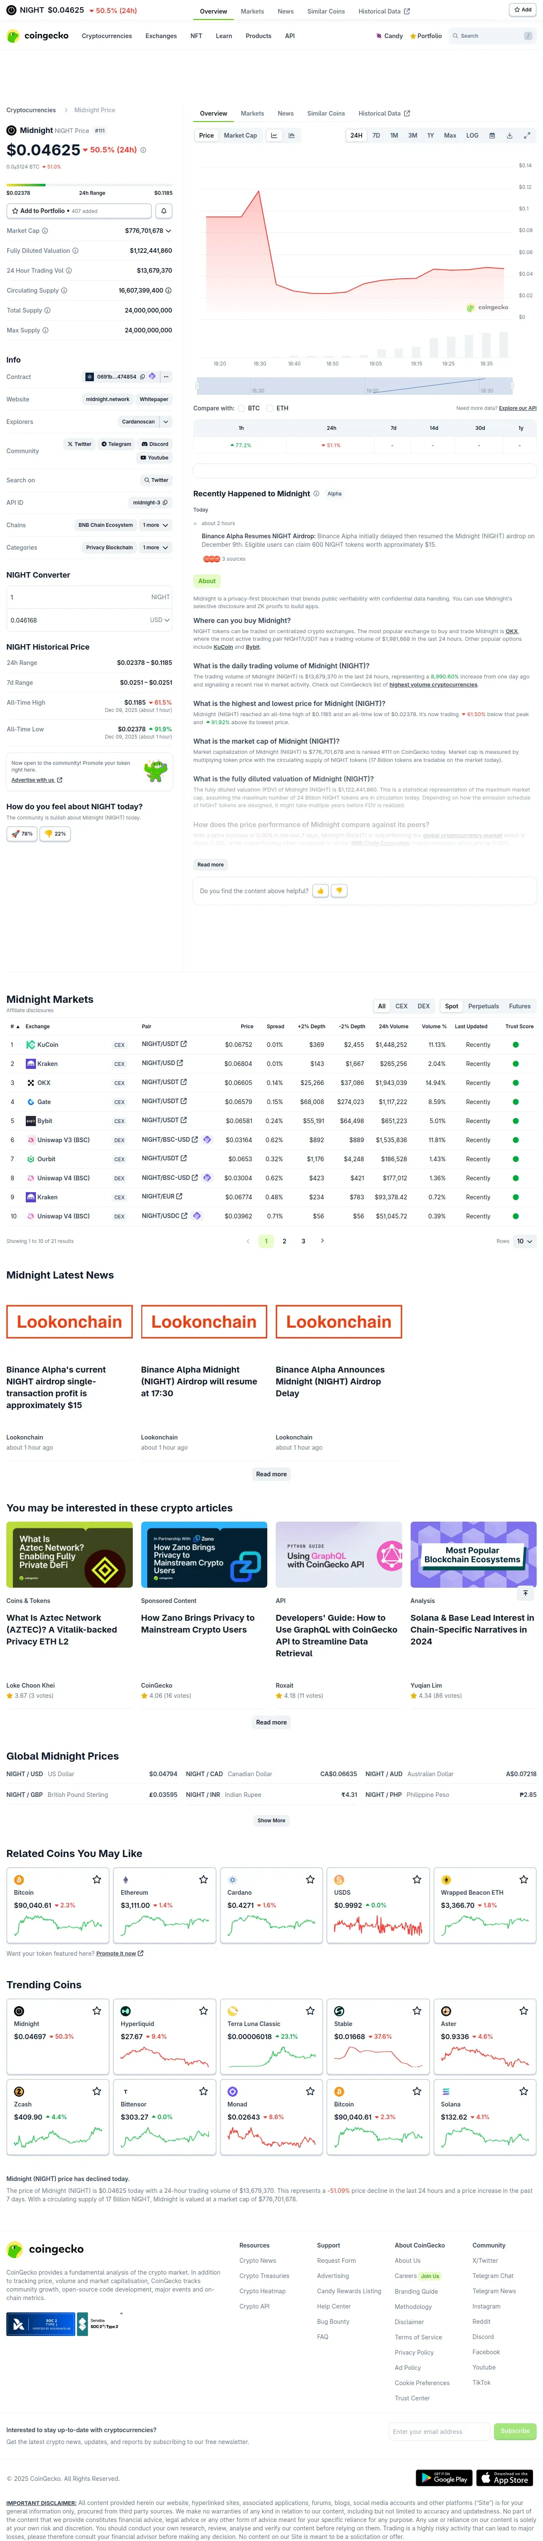
Task: Click the CoinGecko logo in top header
Action: [x=38, y=36]
